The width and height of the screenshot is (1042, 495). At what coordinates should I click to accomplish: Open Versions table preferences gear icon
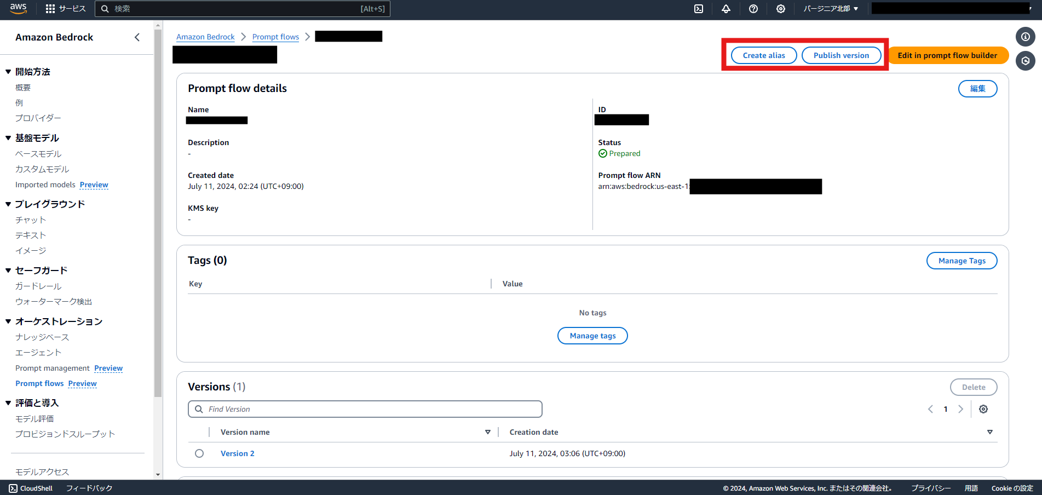(x=983, y=409)
